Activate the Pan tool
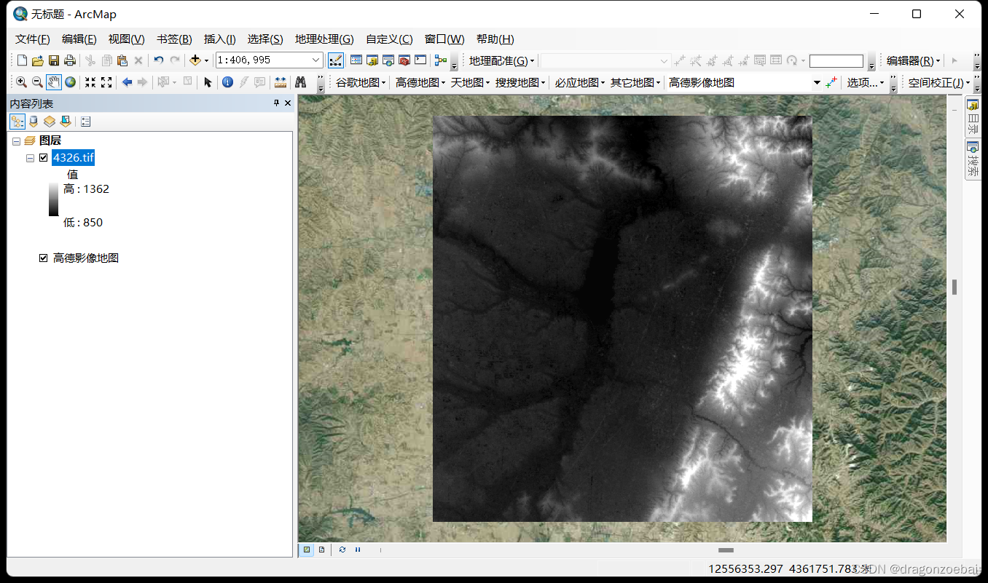This screenshot has width=988, height=583. [x=53, y=82]
